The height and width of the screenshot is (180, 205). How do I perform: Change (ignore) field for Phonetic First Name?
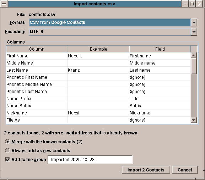[x=160, y=77]
